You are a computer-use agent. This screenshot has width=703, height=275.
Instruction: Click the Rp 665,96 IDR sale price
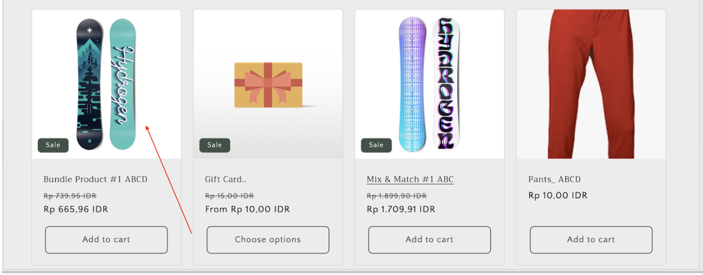pyautogui.click(x=76, y=209)
